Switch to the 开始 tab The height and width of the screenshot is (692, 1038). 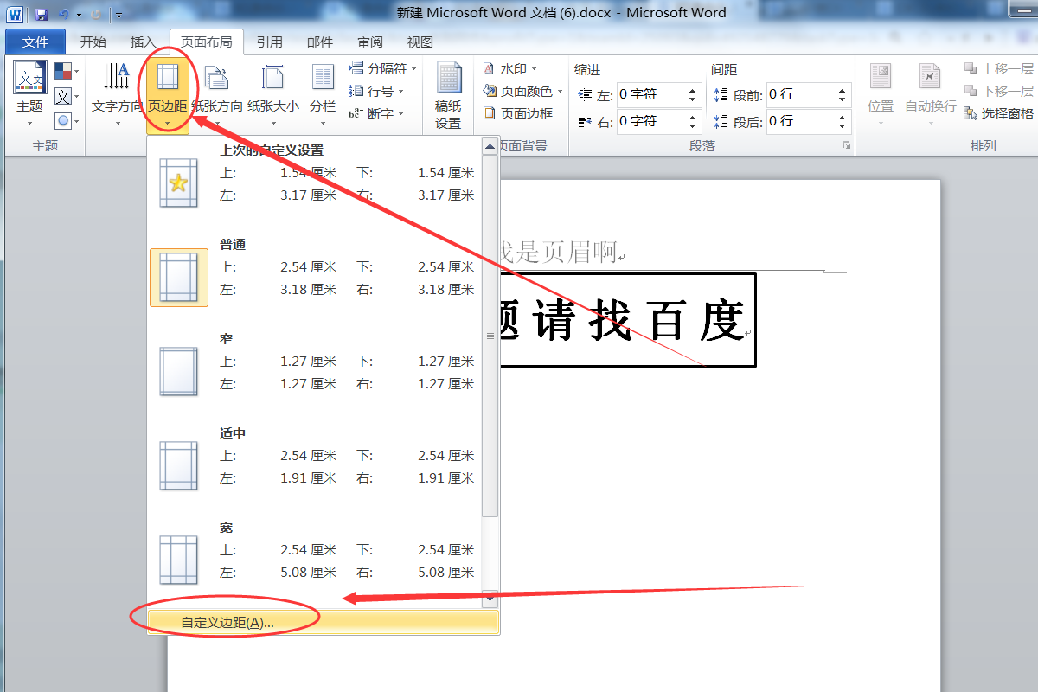[x=93, y=42]
